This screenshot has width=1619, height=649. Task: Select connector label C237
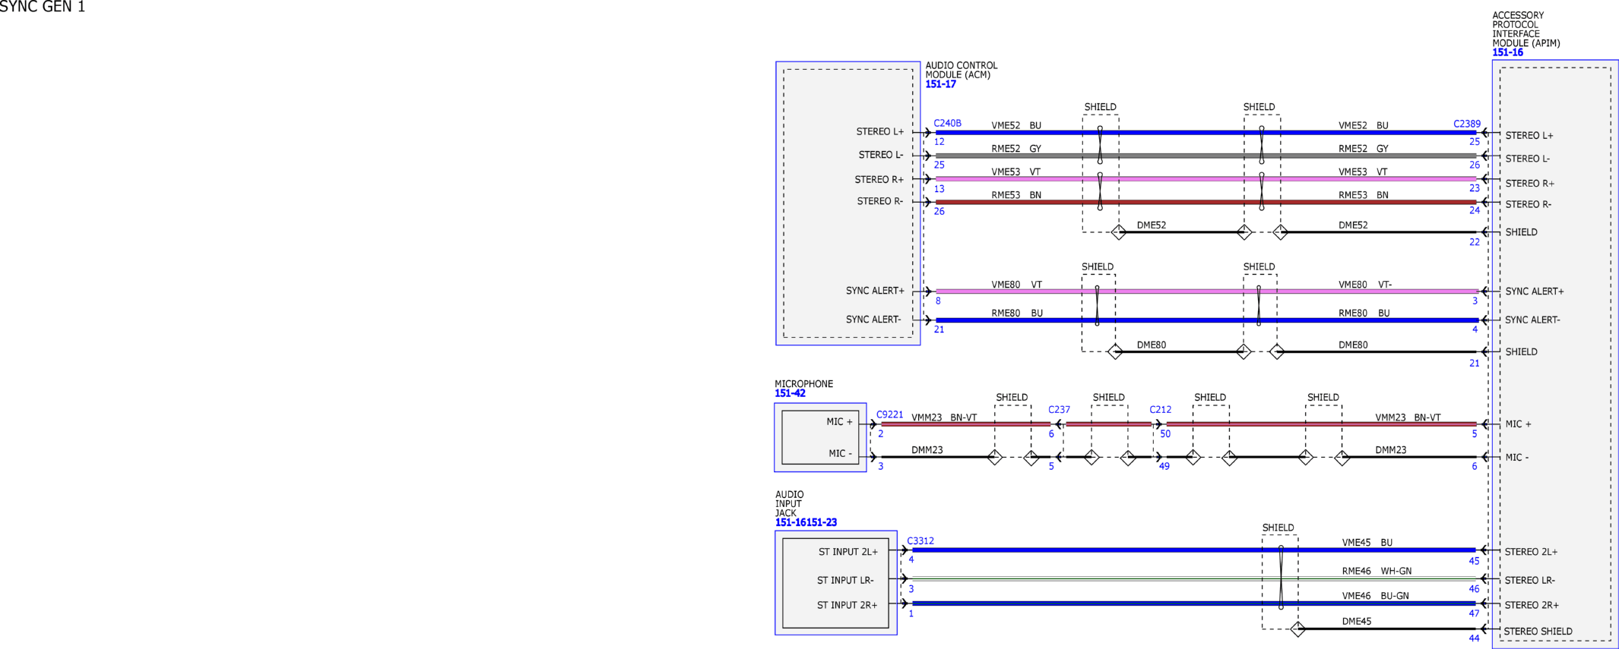[x=1059, y=409]
